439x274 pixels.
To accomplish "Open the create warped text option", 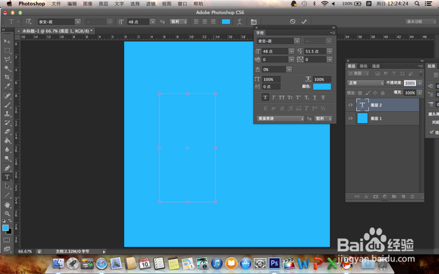I will 239,22.
